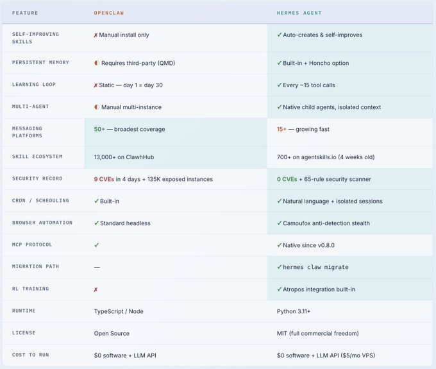Select the OPENCLAW column header
Image resolution: width=436 pixels, height=369 pixels.
click(x=109, y=13)
